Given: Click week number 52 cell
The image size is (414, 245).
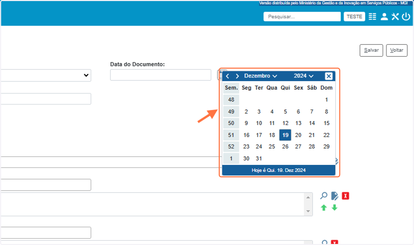Looking at the screenshot, I should [231, 147].
